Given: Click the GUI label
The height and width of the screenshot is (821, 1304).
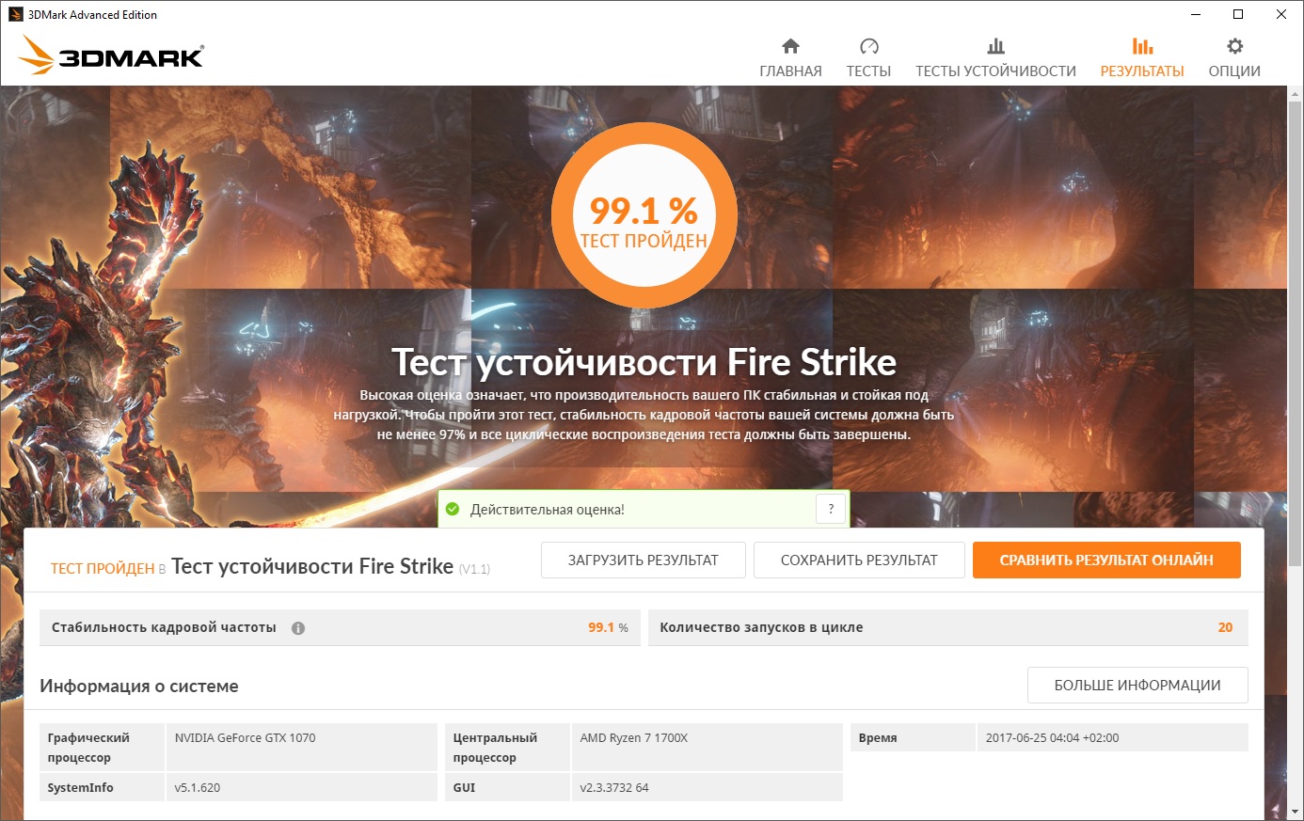Looking at the screenshot, I should (464, 787).
